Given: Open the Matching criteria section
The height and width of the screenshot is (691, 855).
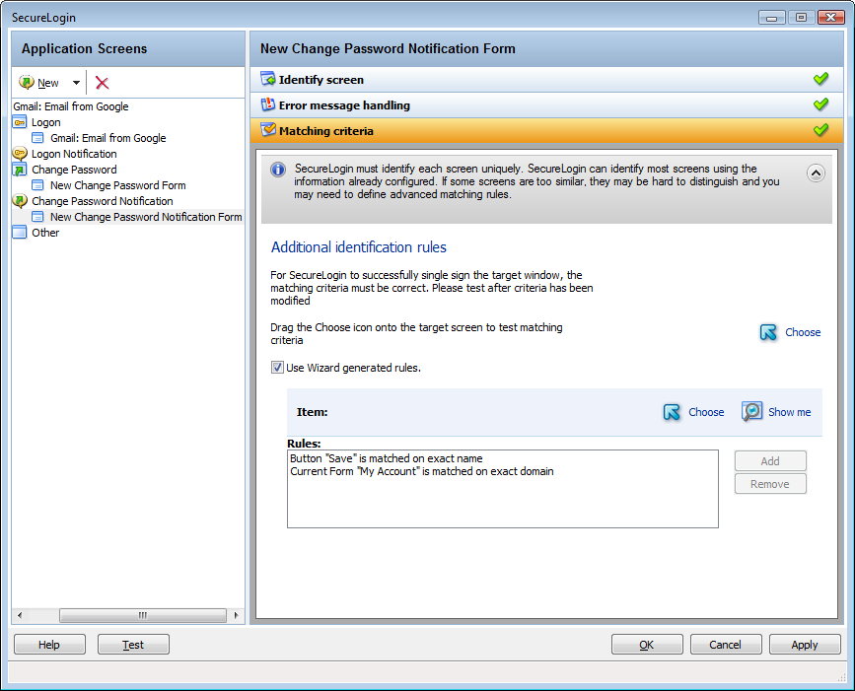Looking at the screenshot, I should pos(546,131).
